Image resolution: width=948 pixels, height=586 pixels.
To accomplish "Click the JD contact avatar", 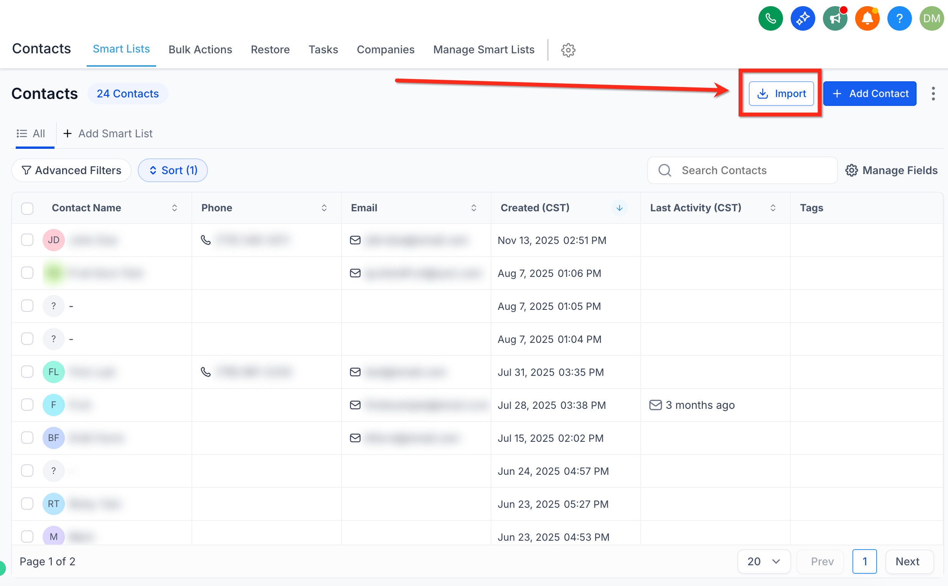I will click(x=53, y=240).
